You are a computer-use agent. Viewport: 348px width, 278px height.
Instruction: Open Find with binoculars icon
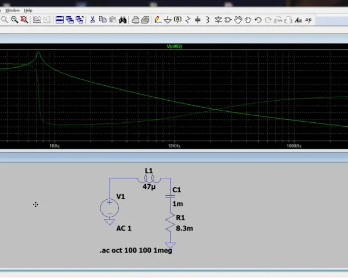pos(122,20)
